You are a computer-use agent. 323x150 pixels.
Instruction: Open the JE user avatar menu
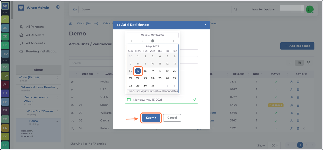pos(310,9)
